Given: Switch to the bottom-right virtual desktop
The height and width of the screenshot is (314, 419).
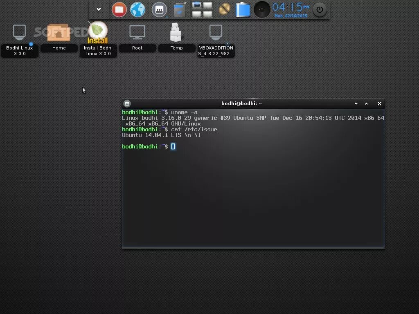Looking at the screenshot, I should tap(207, 14).
